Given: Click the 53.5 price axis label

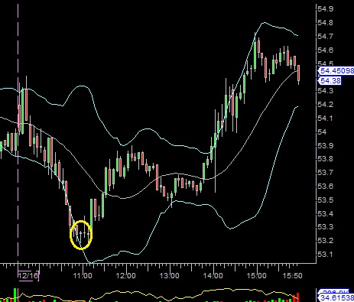Looking at the screenshot, I should tap(325, 200).
